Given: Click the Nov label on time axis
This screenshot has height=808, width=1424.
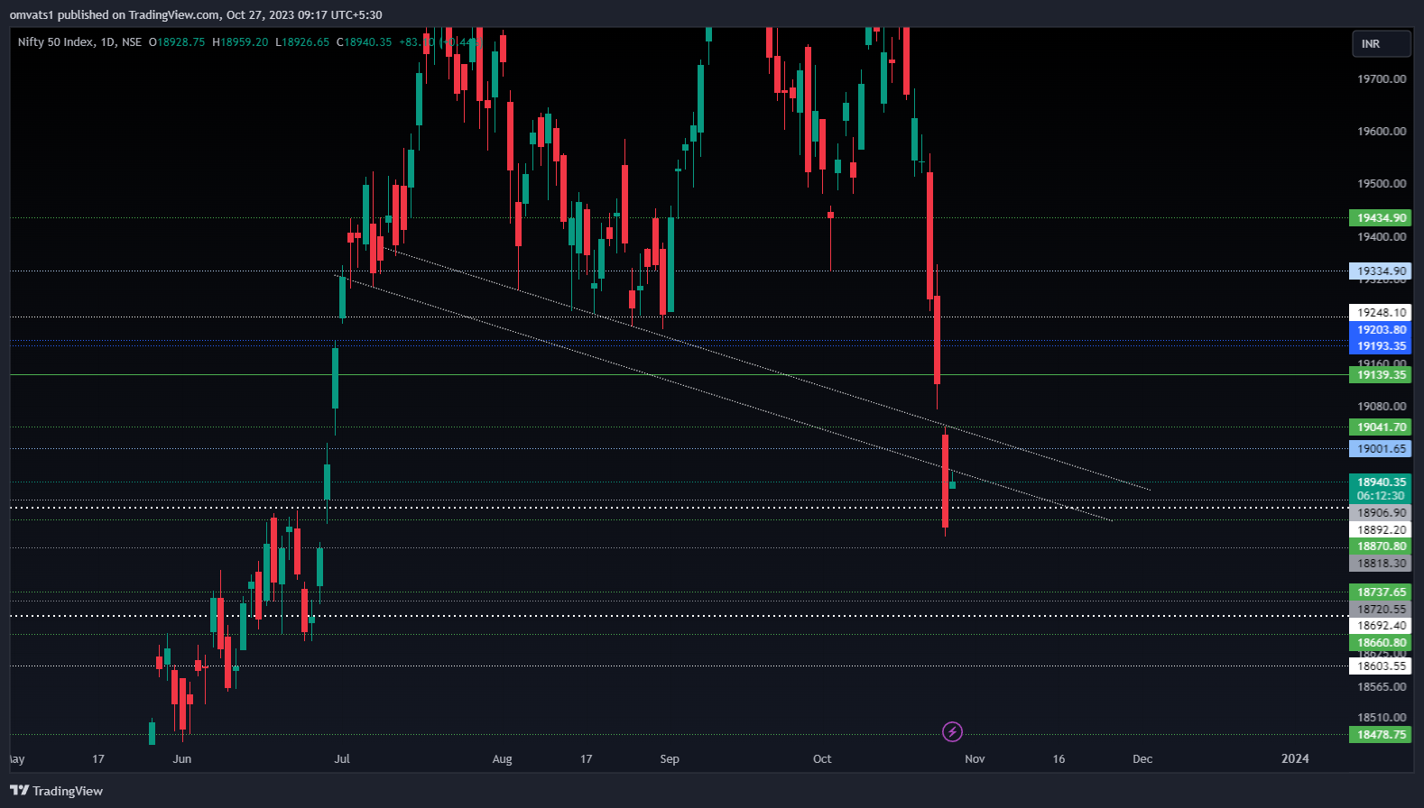Looking at the screenshot, I should point(975,758).
